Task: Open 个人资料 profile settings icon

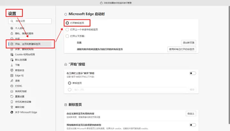Action: pyautogui.click(x=12, y=28)
